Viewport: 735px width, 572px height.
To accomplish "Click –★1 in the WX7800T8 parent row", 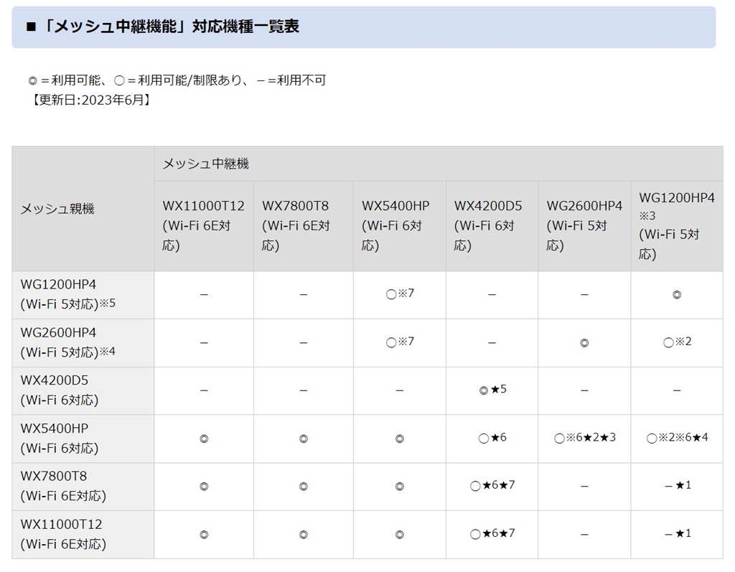I will point(678,486).
